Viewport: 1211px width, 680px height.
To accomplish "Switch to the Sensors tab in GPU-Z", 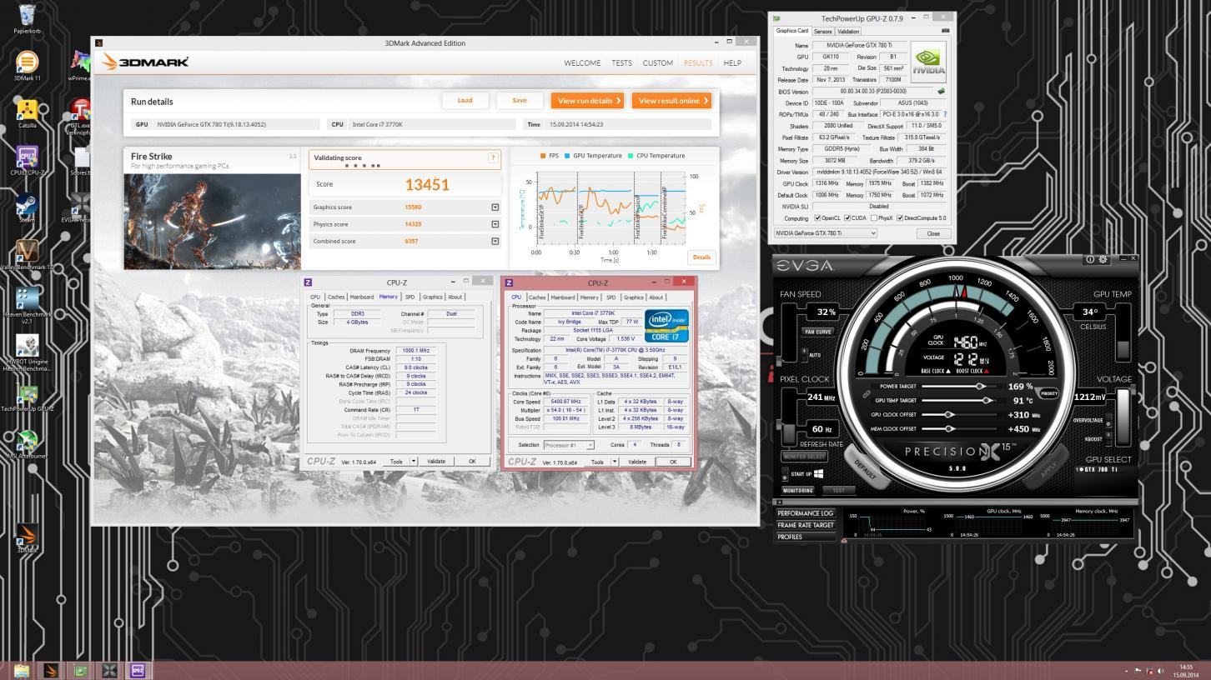I will 823,31.
